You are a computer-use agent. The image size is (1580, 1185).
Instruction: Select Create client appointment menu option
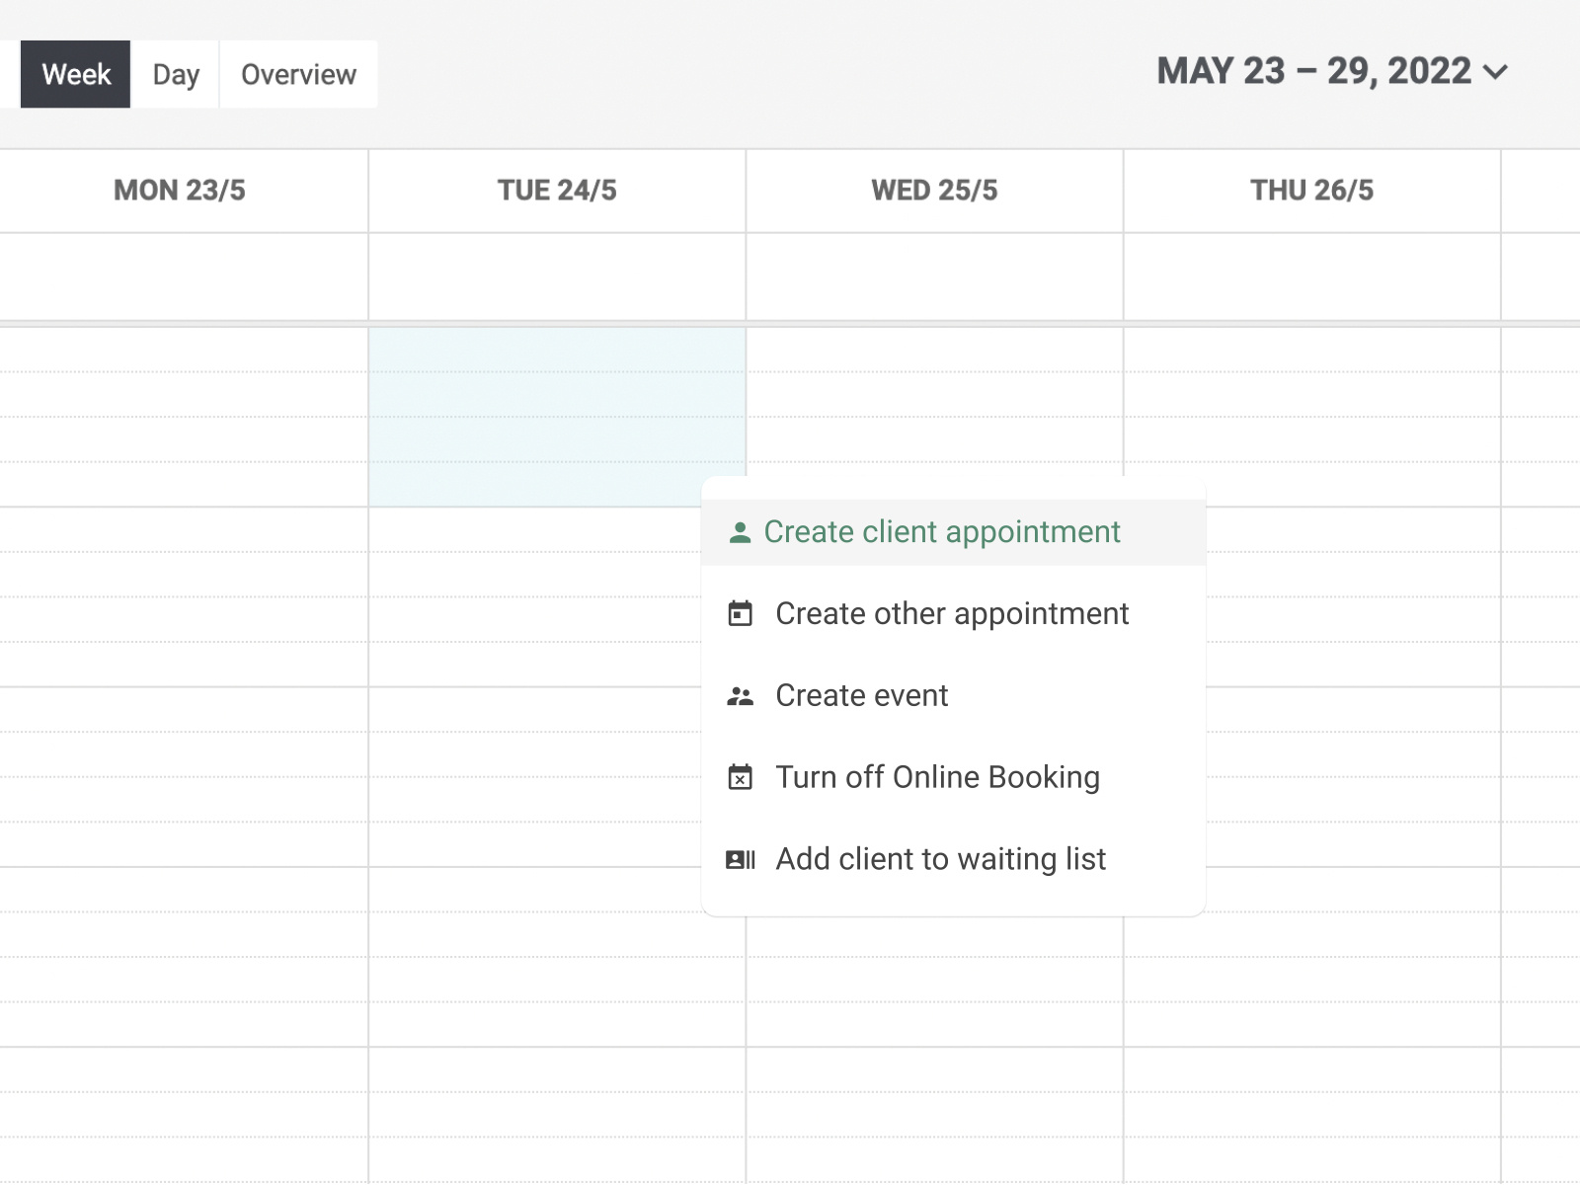[942, 532]
